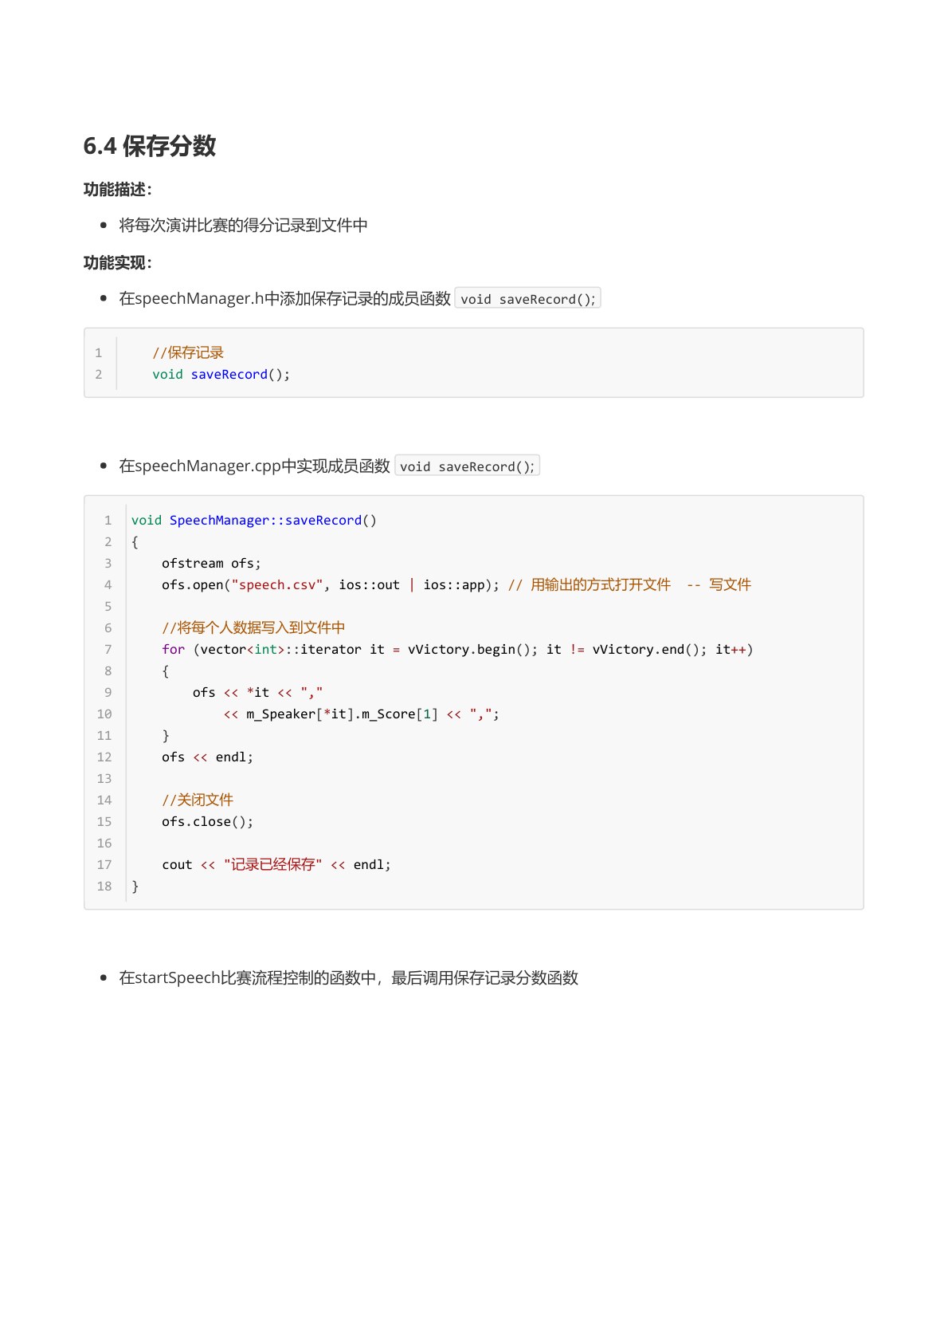Click inline code after "在speechManager.cpp中实现成员函数"
The image size is (948, 1341).
(467, 466)
